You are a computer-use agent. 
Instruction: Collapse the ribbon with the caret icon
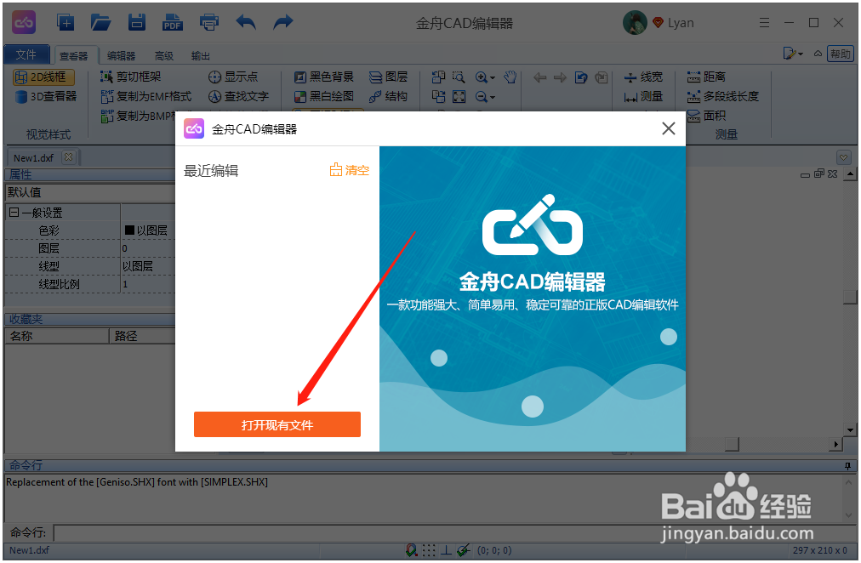pos(818,54)
